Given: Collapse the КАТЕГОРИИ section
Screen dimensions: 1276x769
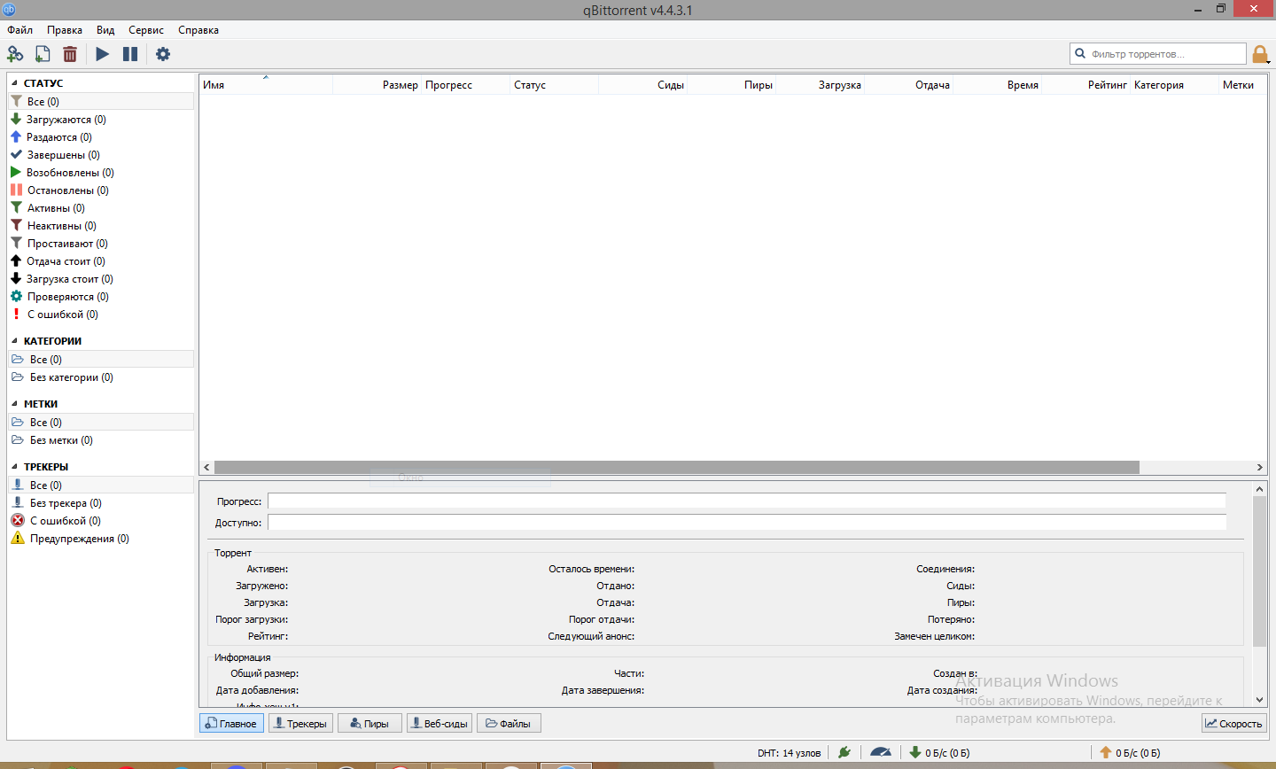Looking at the screenshot, I should tap(14, 341).
